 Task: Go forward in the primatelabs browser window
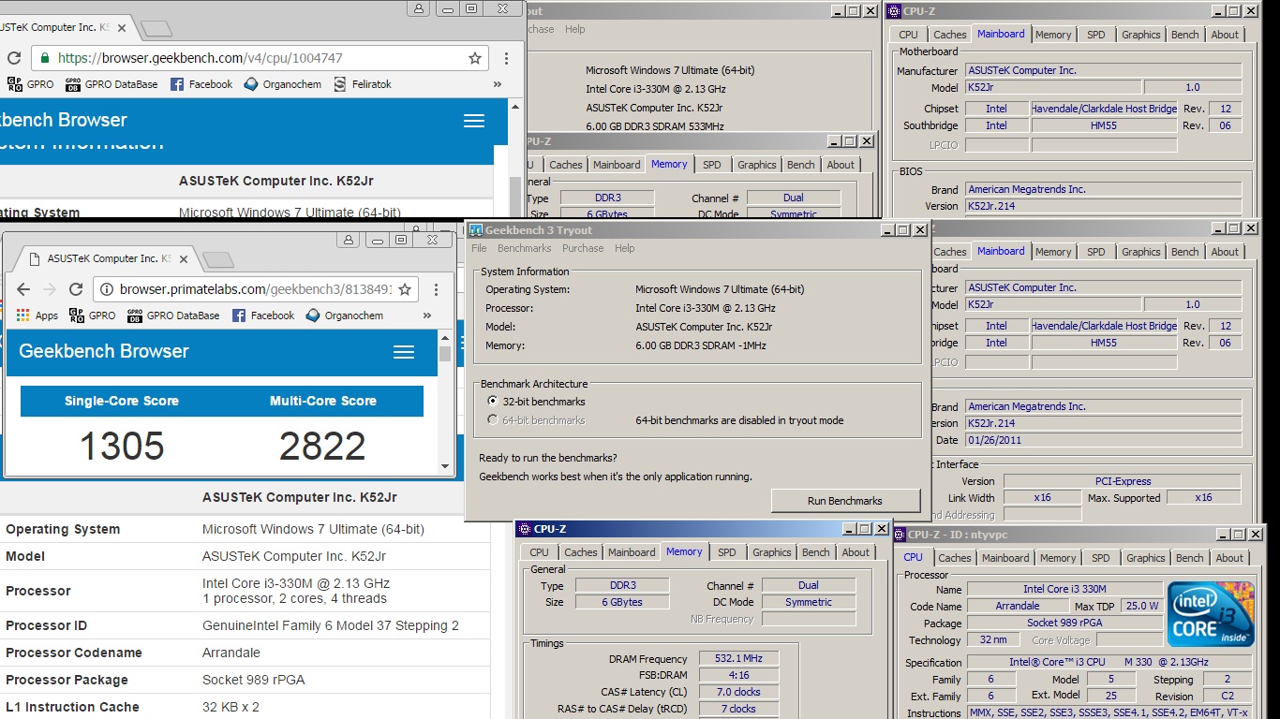(51, 289)
